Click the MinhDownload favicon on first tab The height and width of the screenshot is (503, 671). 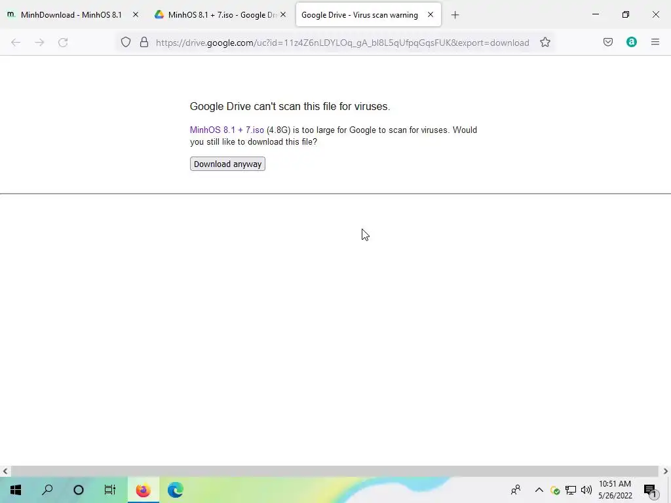point(12,14)
